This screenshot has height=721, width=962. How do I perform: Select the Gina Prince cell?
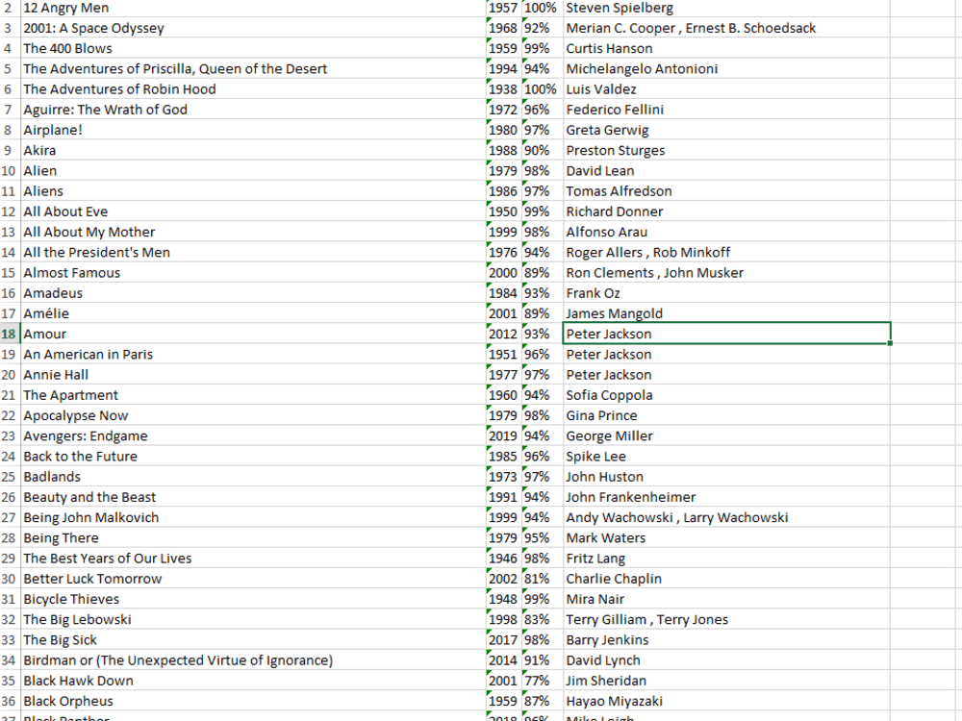pyautogui.click(x=726, y=415)
